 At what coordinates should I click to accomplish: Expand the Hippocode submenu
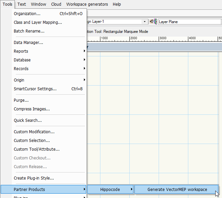click(110, 189)
